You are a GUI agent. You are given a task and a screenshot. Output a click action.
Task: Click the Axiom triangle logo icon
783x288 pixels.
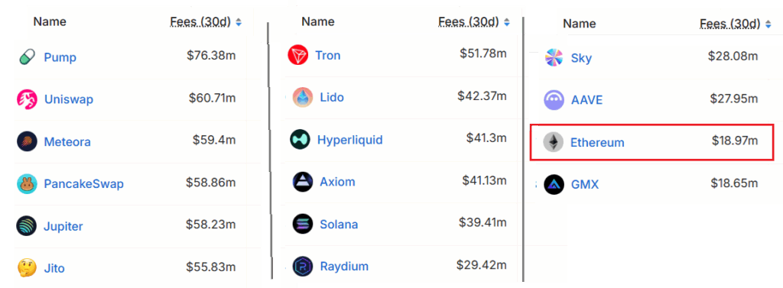(303, 182)
